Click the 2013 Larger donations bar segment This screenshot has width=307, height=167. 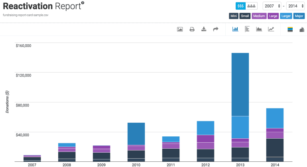click(x=240, y=127)
